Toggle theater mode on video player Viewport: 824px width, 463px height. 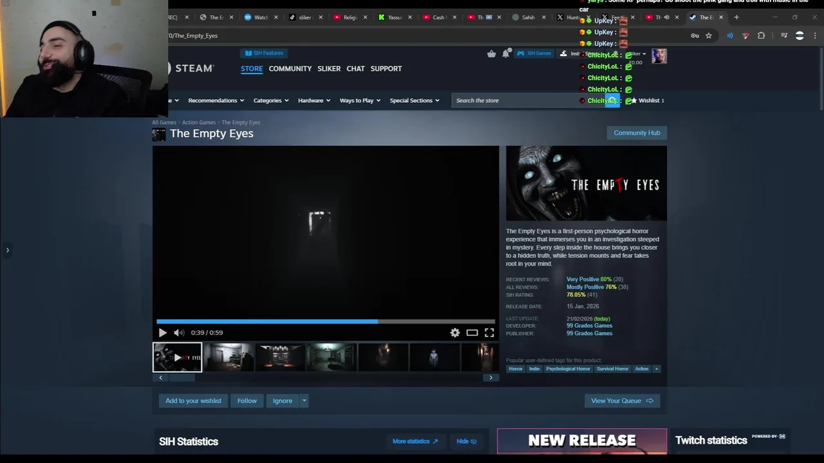[x=472, y=332]
